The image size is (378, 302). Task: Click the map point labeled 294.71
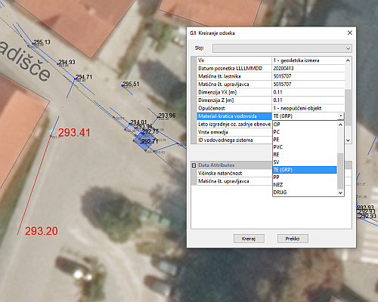click(75, 79)
